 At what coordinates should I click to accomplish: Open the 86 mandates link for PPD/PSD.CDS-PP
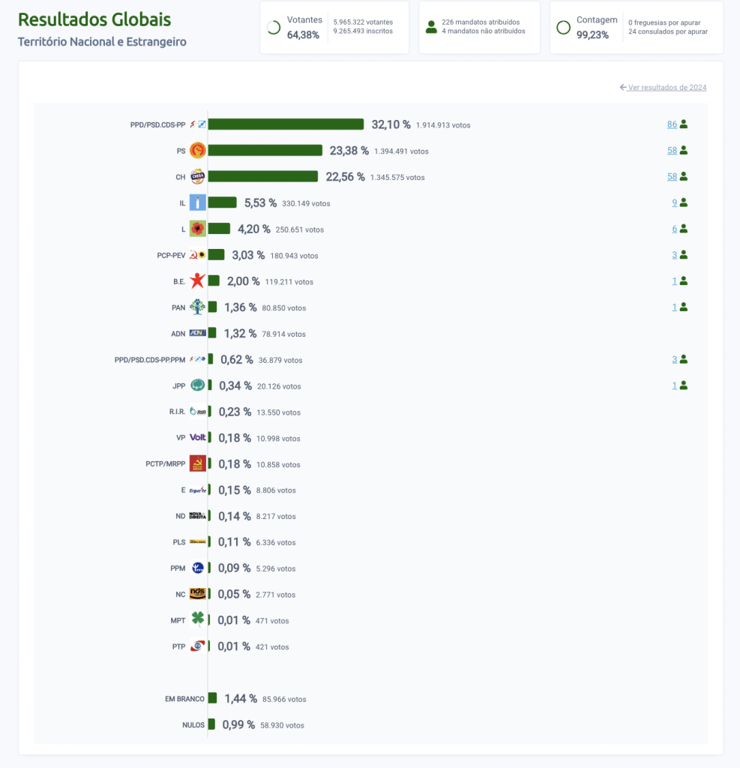coord(672,124)
